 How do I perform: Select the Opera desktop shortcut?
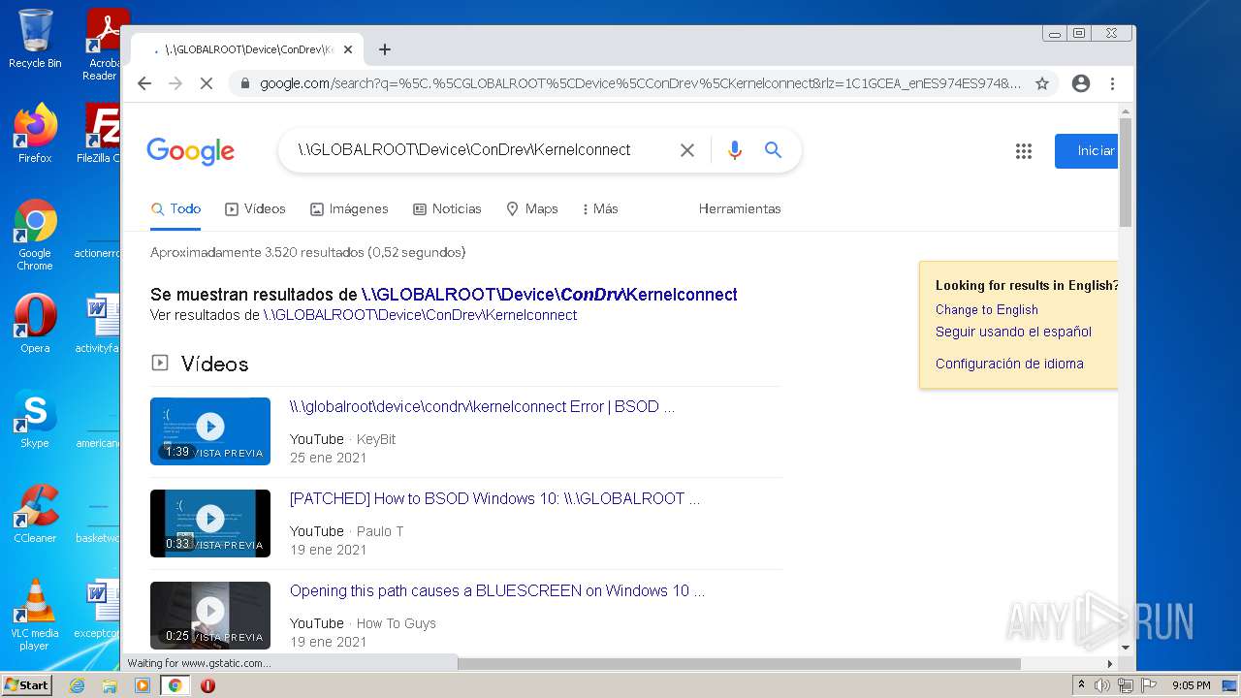(35, 323)
